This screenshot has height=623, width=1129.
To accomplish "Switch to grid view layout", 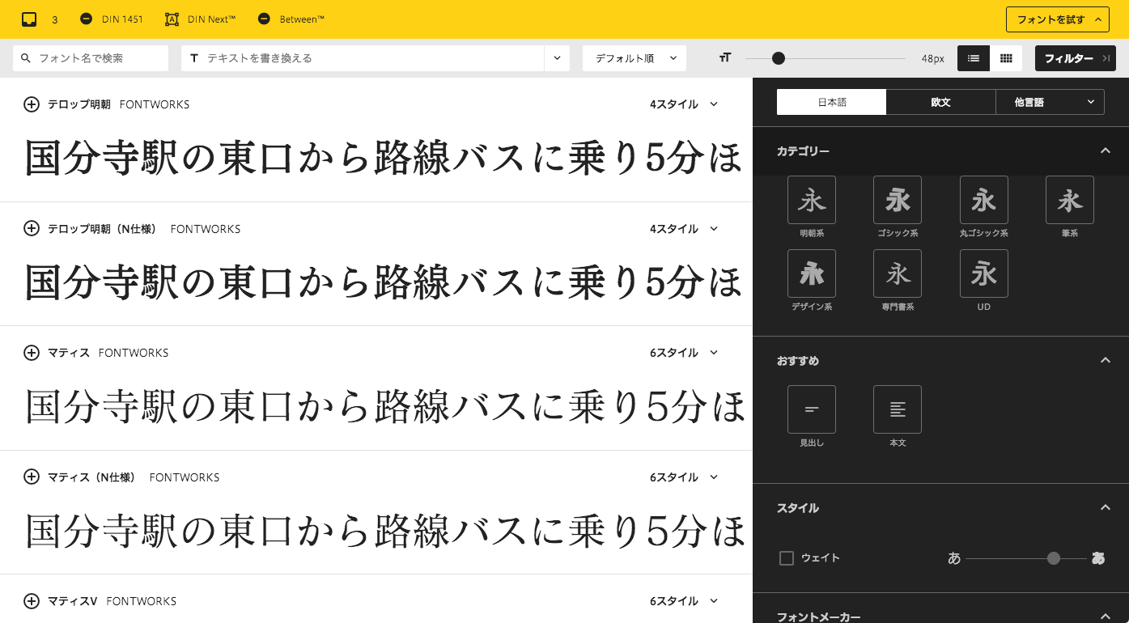I will pos(1006,58).
